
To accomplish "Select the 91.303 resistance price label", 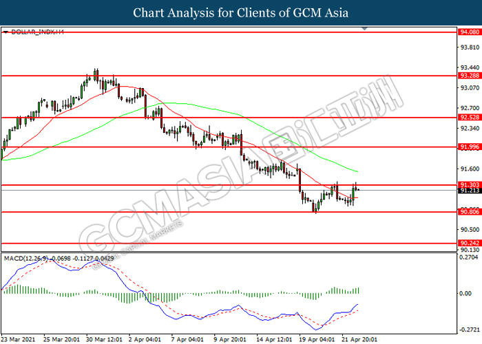I will pos(470,184).
